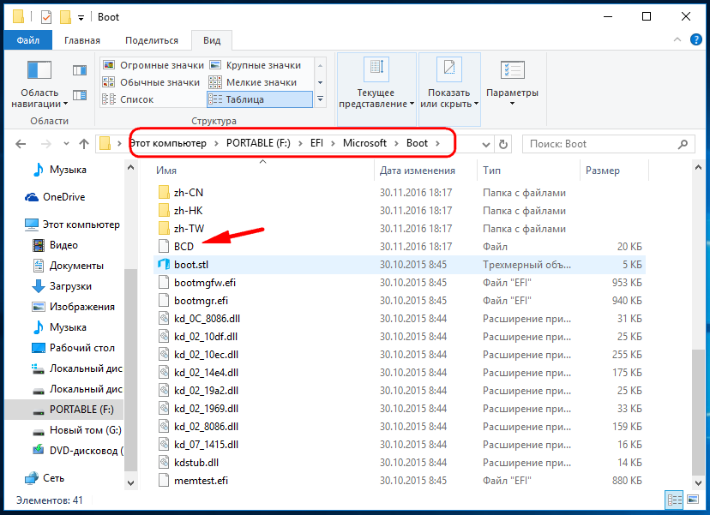Go back with the back arrow

pyautogui.click(x=21, y=144)
